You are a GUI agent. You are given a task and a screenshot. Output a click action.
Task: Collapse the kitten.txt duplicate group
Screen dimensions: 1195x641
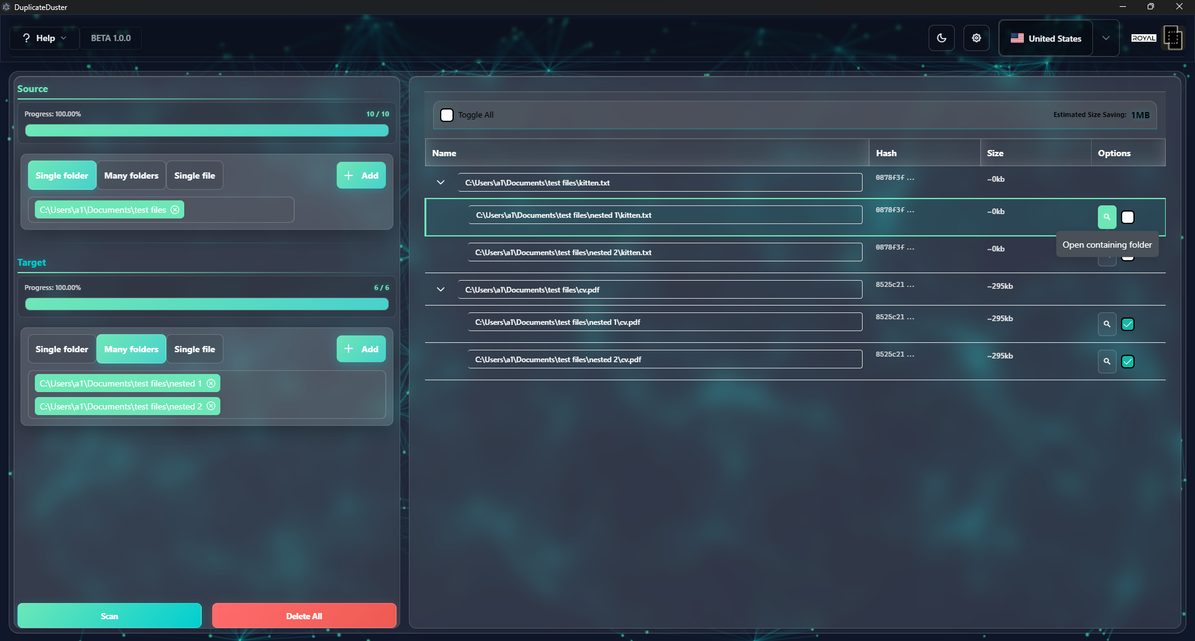(441, 182)
